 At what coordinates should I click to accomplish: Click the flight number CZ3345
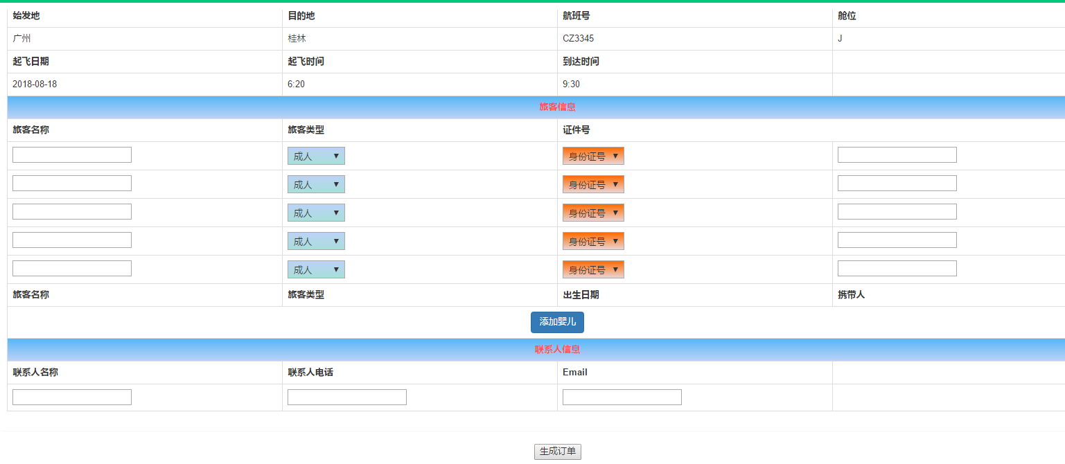click(x=578, y=39)
